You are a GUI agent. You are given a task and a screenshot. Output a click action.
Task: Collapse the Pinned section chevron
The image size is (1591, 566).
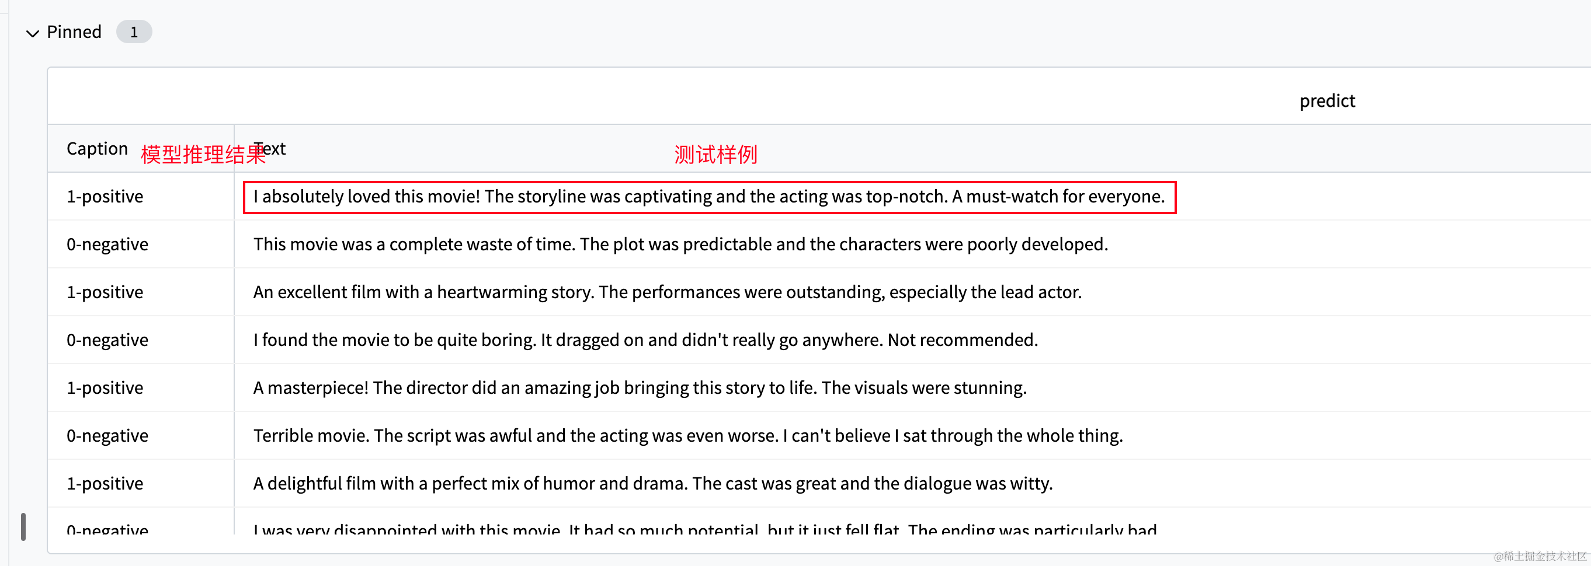point(32,33)
